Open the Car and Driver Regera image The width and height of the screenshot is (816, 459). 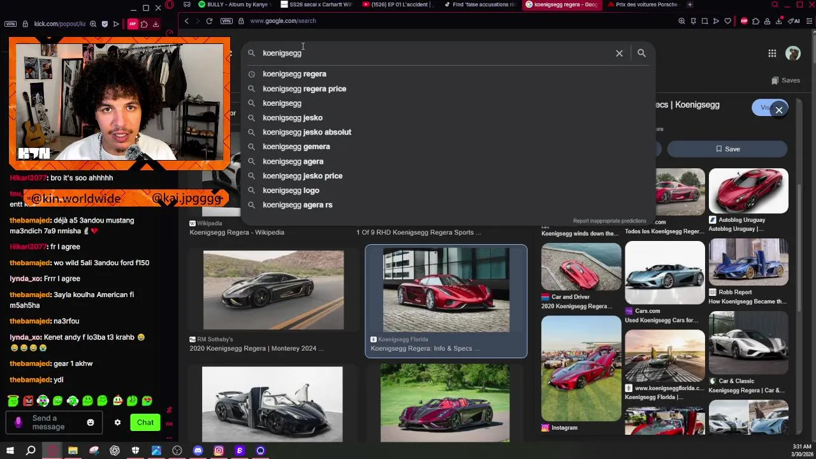(581, 266)
